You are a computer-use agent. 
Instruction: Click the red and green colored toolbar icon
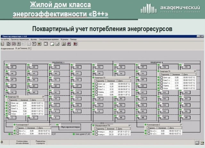click(39, 44)
